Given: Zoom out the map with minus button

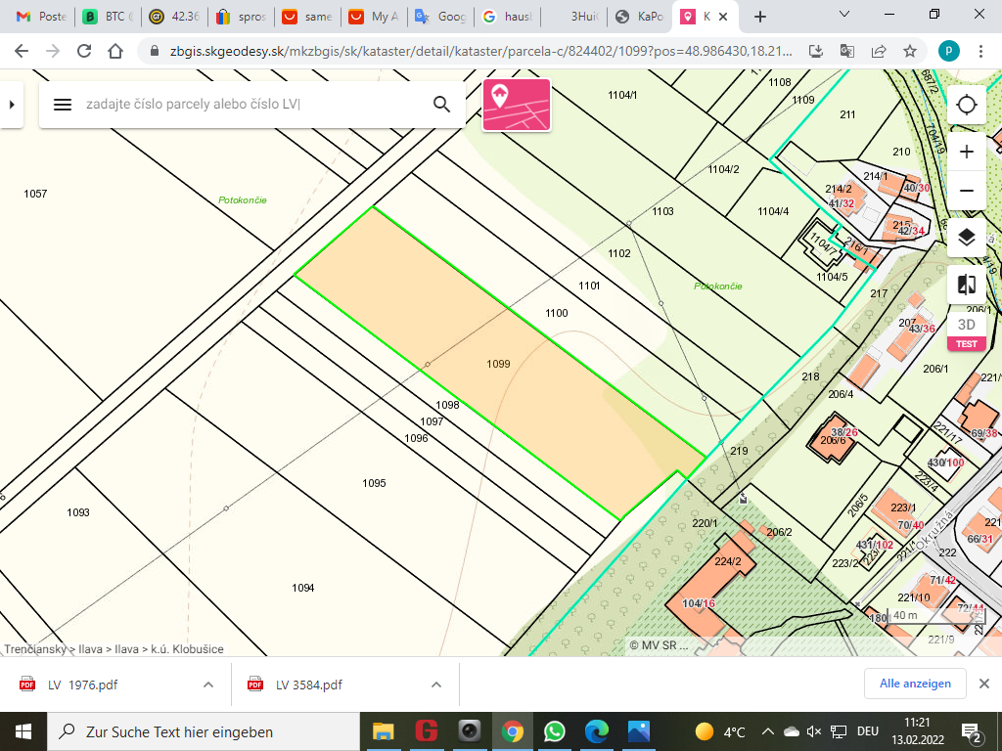Looking at the screenshot, I should pos(967,190).
